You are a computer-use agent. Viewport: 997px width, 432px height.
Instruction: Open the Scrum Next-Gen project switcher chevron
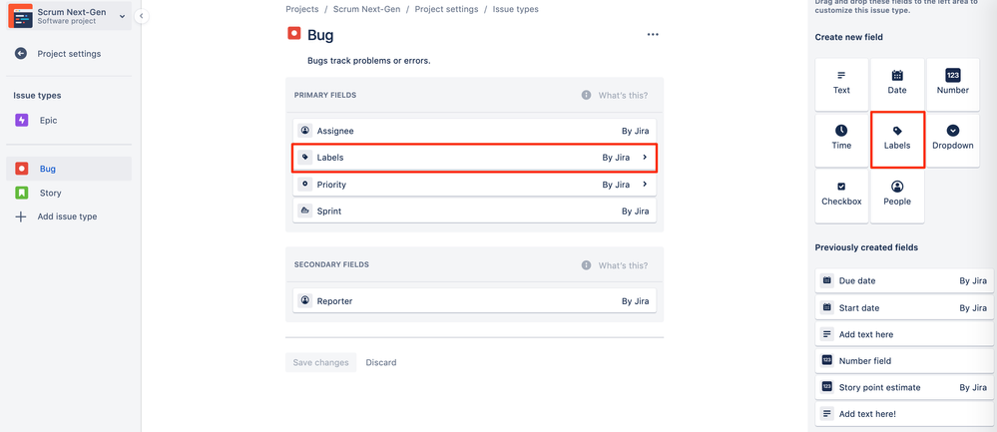click(122, 16)
